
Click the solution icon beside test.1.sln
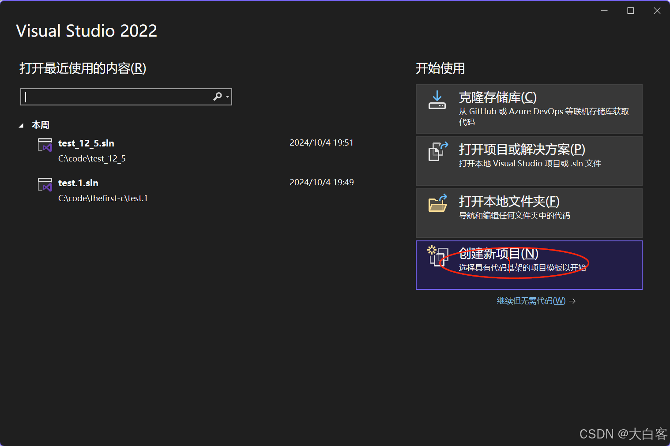(45, 184)
